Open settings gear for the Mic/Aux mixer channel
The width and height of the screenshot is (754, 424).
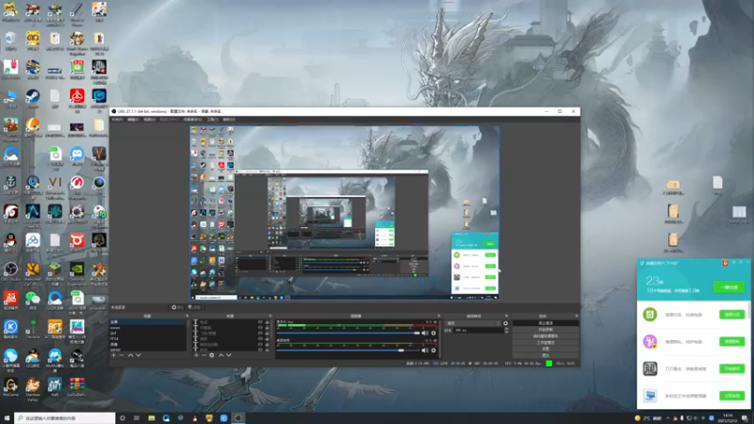click(x=434, y=333)
